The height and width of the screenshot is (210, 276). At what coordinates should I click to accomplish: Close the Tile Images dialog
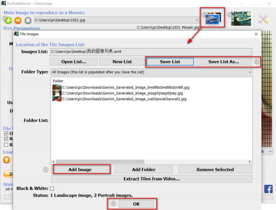[x=256, y=34]
